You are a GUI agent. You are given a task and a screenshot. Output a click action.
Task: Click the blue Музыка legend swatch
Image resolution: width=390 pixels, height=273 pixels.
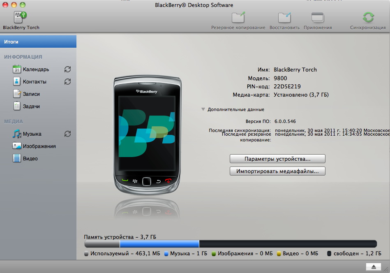[x=166, y=254]
